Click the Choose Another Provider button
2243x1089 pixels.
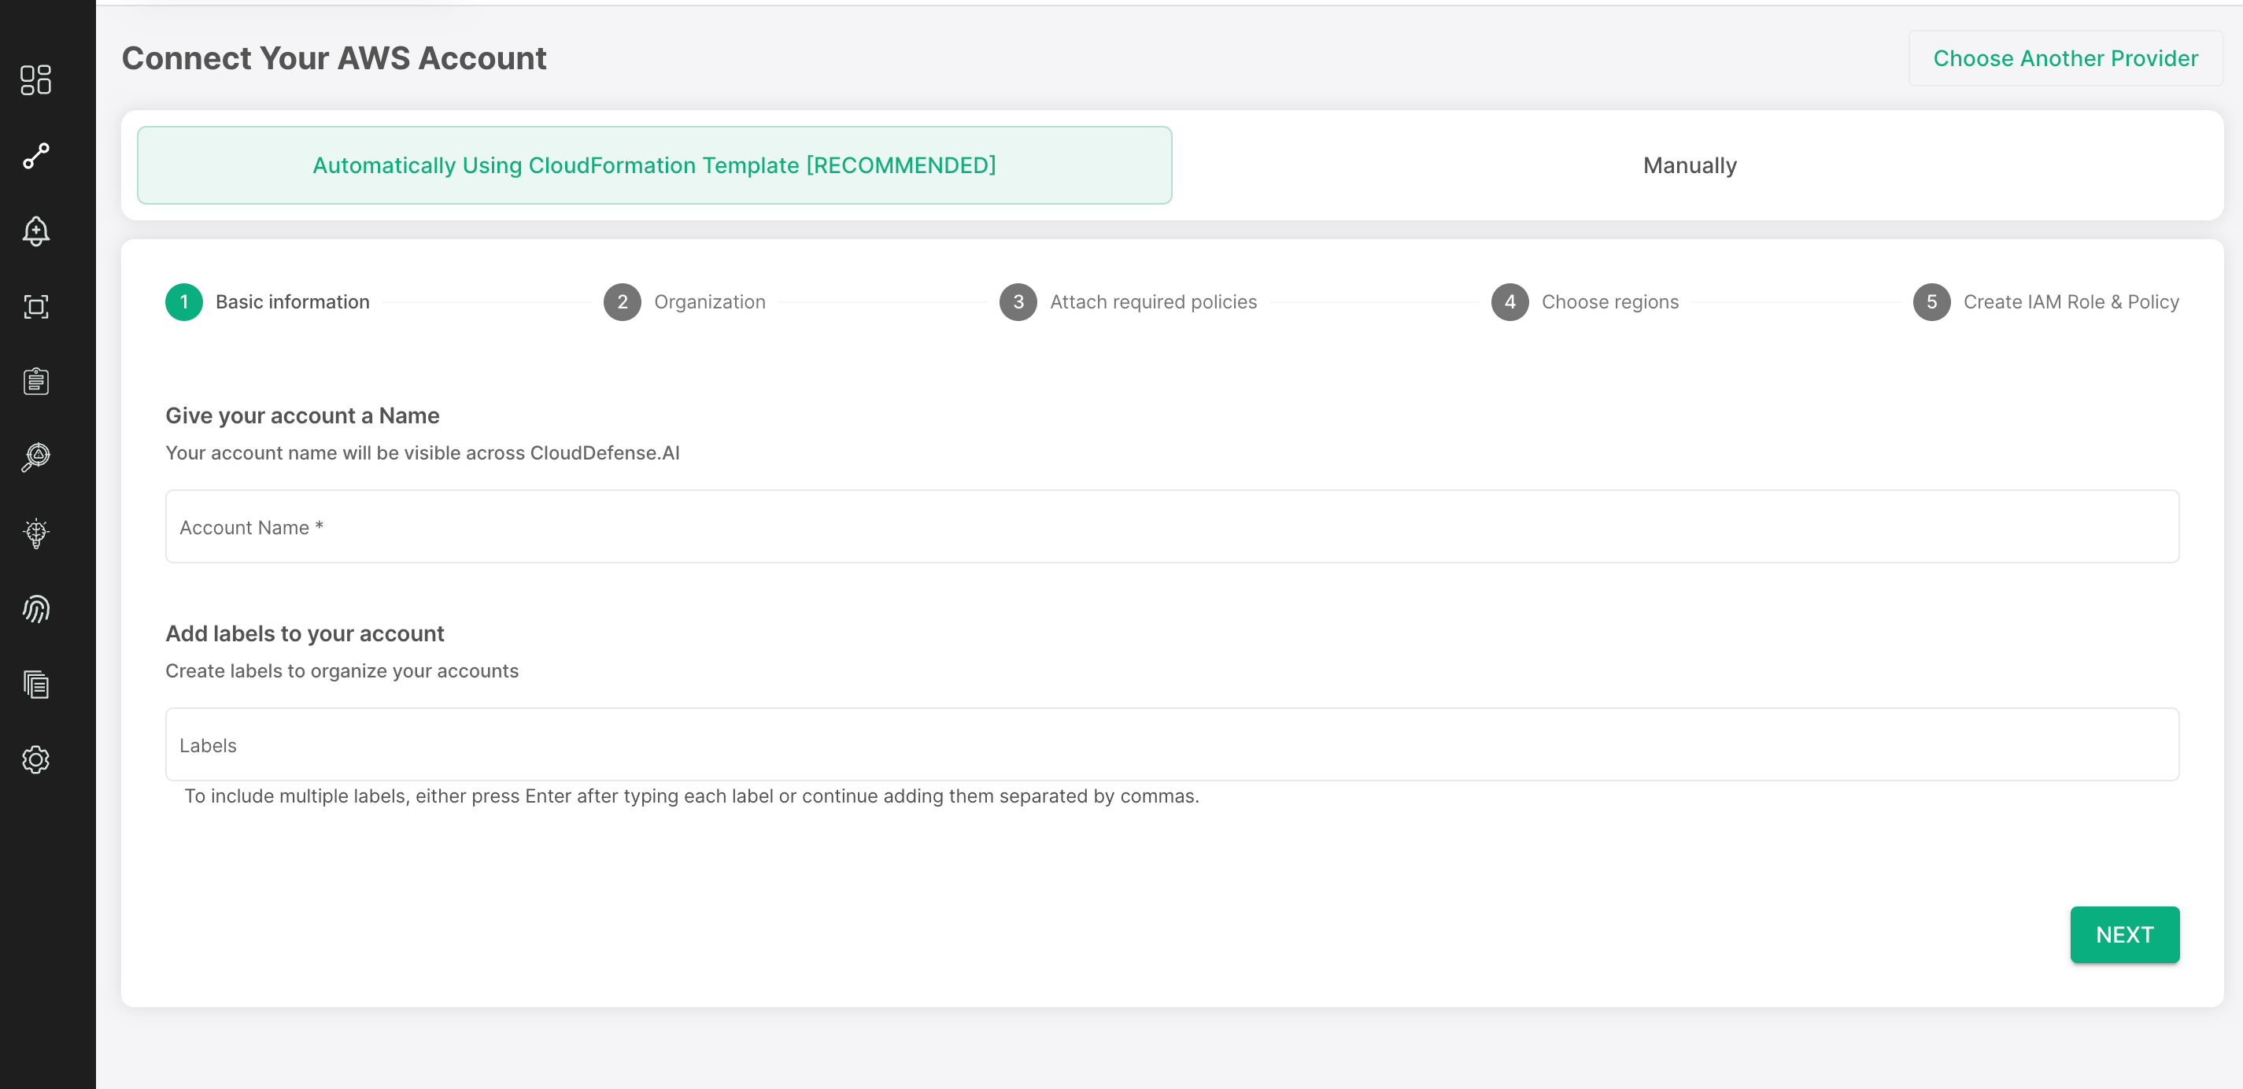pos(2064,58)
